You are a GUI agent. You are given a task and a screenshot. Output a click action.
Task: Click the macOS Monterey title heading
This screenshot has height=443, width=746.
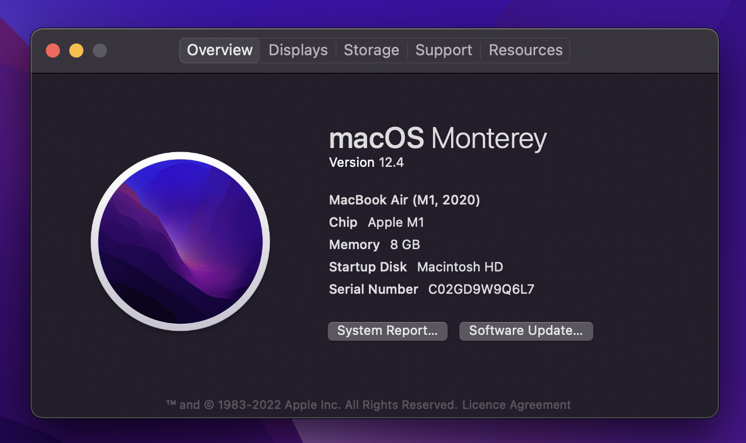point(438,139)
